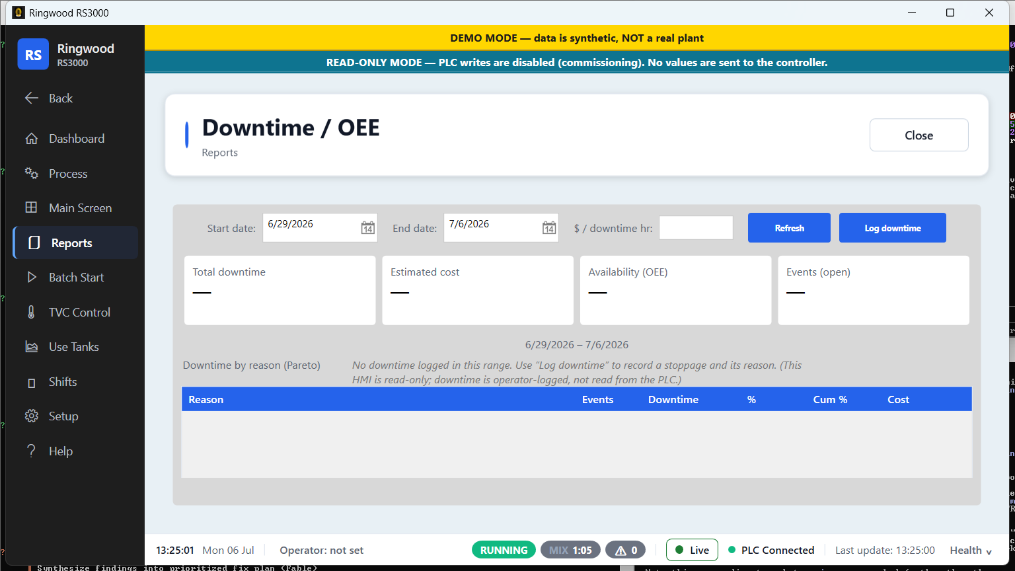This screenshot has width=1015, height=571.
Task: Open the Help page
Action: 75,451
